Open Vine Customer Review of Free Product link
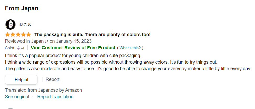The width and height of the screenshot is (255, 109). [x=73, y=48]
